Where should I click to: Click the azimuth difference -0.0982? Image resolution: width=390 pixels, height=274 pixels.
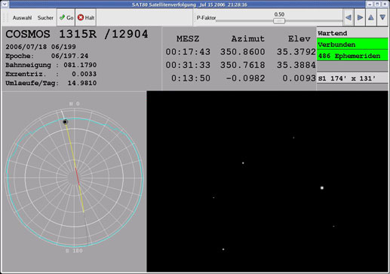click(x=245, y=78)
